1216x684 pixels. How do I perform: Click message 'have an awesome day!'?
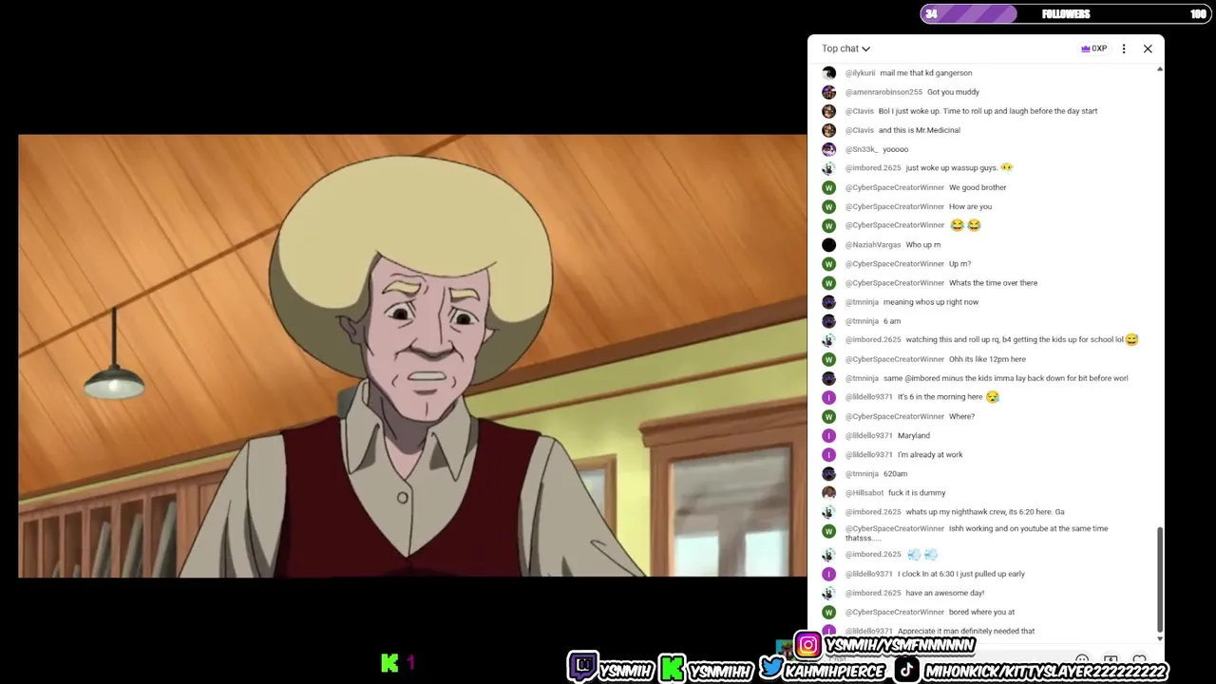(x=945, y=593)
